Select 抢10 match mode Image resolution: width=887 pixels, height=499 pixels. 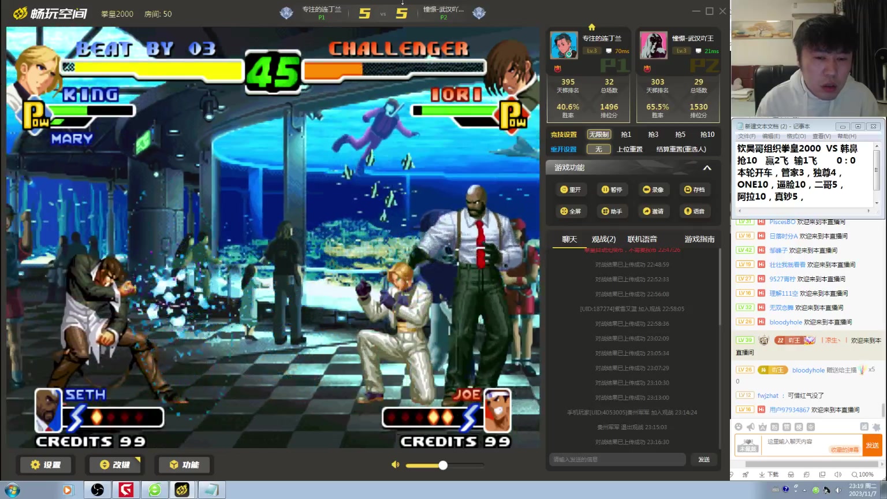pos(707,135)
